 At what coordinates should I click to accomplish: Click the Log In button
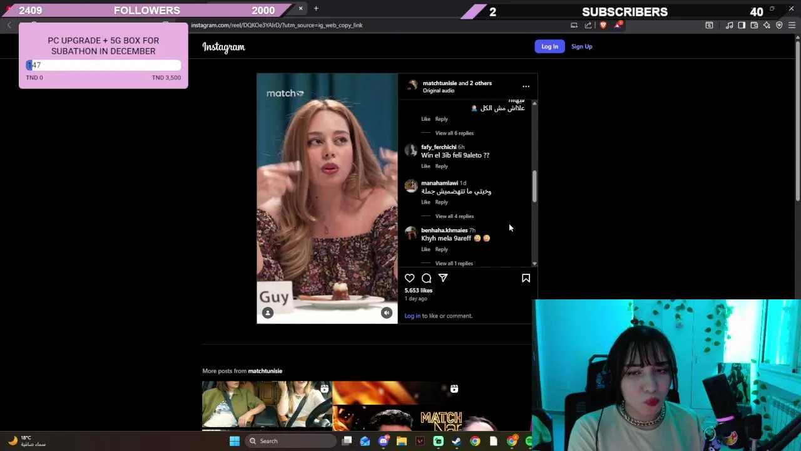549,46
